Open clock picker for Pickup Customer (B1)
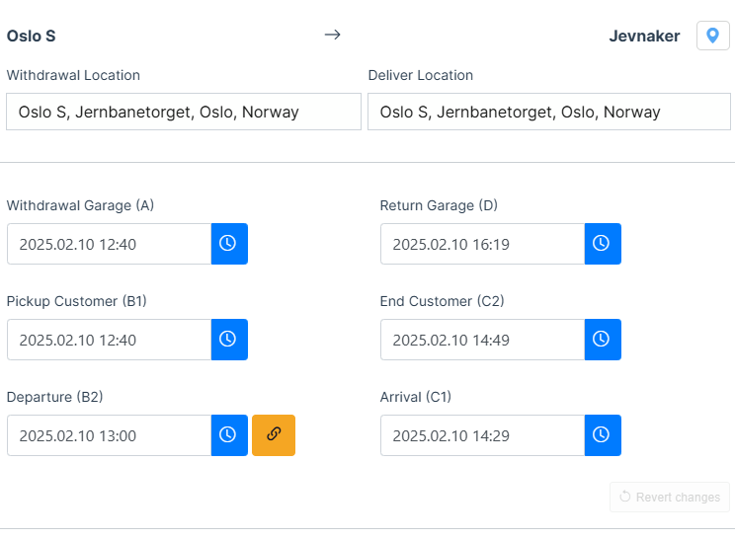Image resolution: width=735 pixels, height=540 pixels. pos(228,340)
